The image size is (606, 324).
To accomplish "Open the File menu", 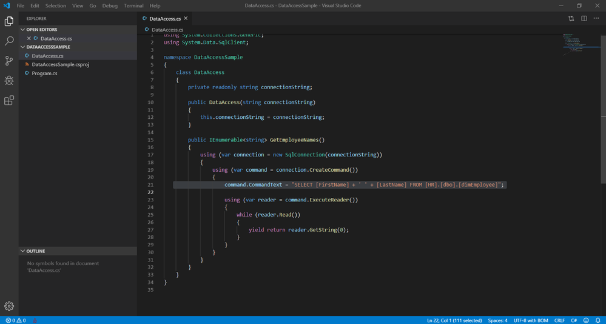I will pos(20,6).
